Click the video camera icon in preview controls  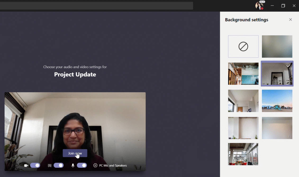click(26, 165)
